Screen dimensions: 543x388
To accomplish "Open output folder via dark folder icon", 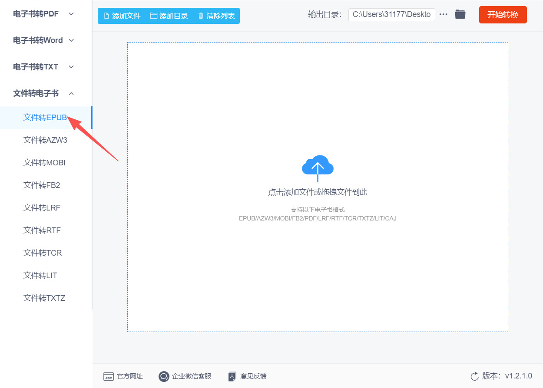I will (x=460, y=14).
